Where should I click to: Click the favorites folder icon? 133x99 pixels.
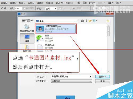pyautogui.click(x=108, y=21)
